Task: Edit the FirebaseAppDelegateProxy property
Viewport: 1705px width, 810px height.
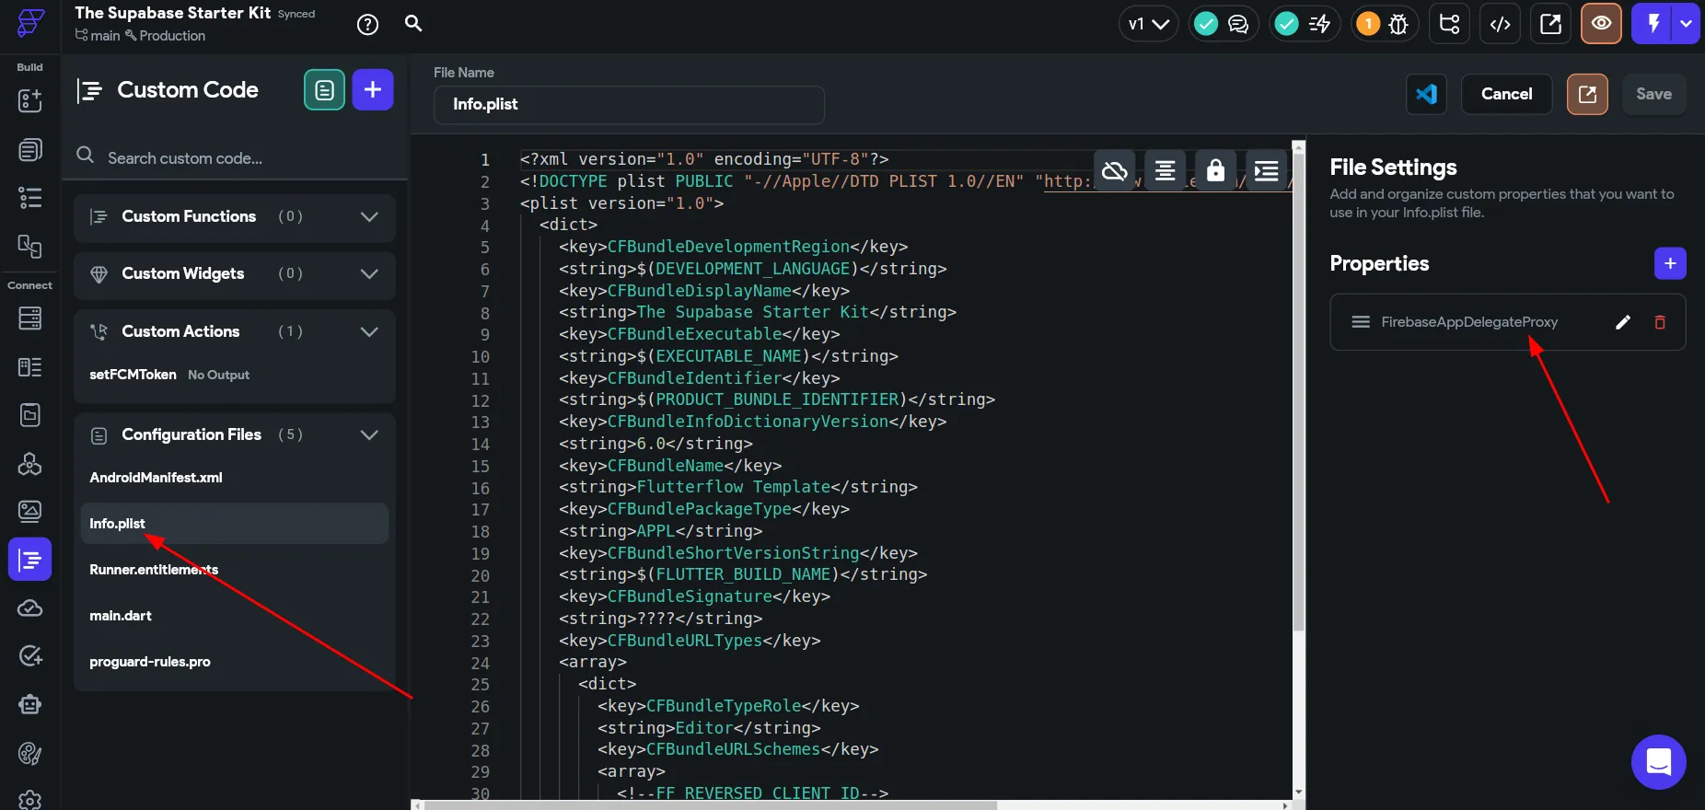Action: point(1623,322)
